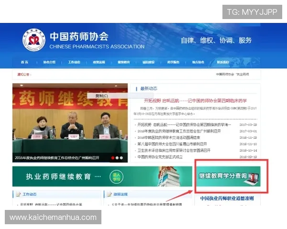Click the 继续教育学分查询 banner button
Viewport: 287px width, 229px height.
[x=228, y=177]
